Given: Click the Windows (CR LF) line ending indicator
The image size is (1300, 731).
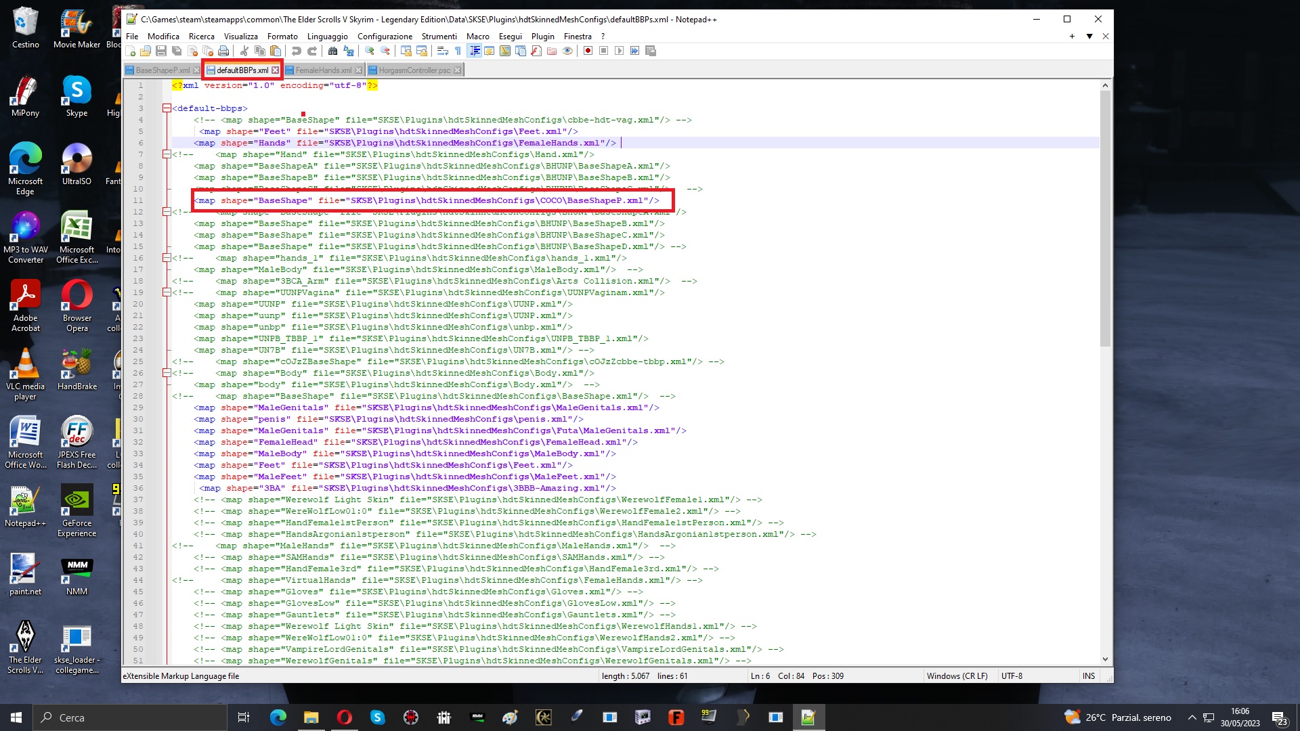Looking at the screenshot, I should click(957, 676).
